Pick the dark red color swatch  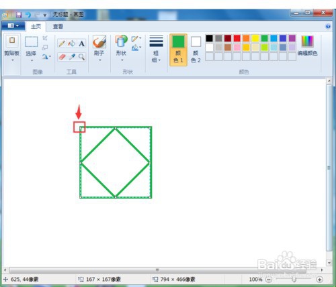tap(228, 38)
